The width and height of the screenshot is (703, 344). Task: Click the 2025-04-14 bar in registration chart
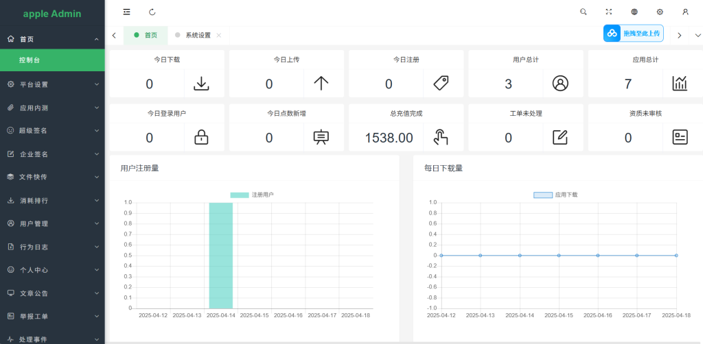(x=221, y=256)
